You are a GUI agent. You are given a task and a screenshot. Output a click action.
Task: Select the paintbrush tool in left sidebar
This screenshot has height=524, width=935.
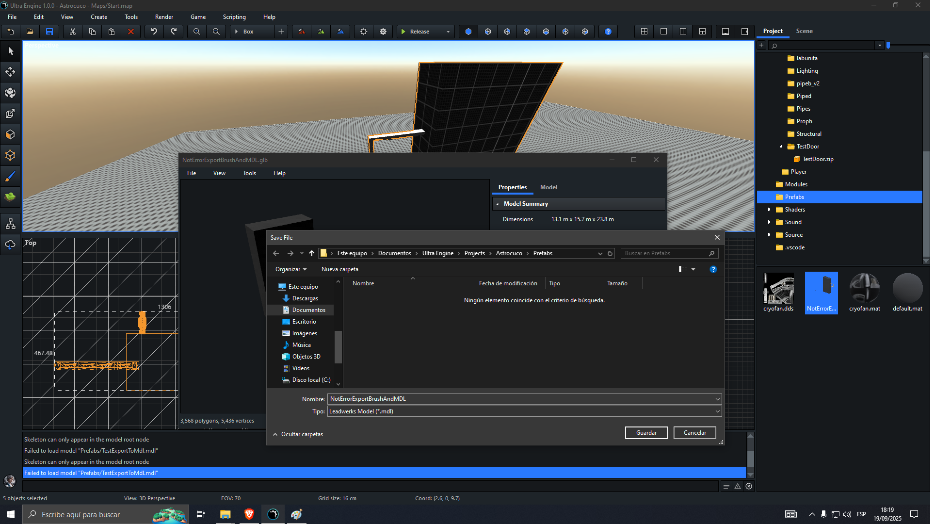pos(10,176)
